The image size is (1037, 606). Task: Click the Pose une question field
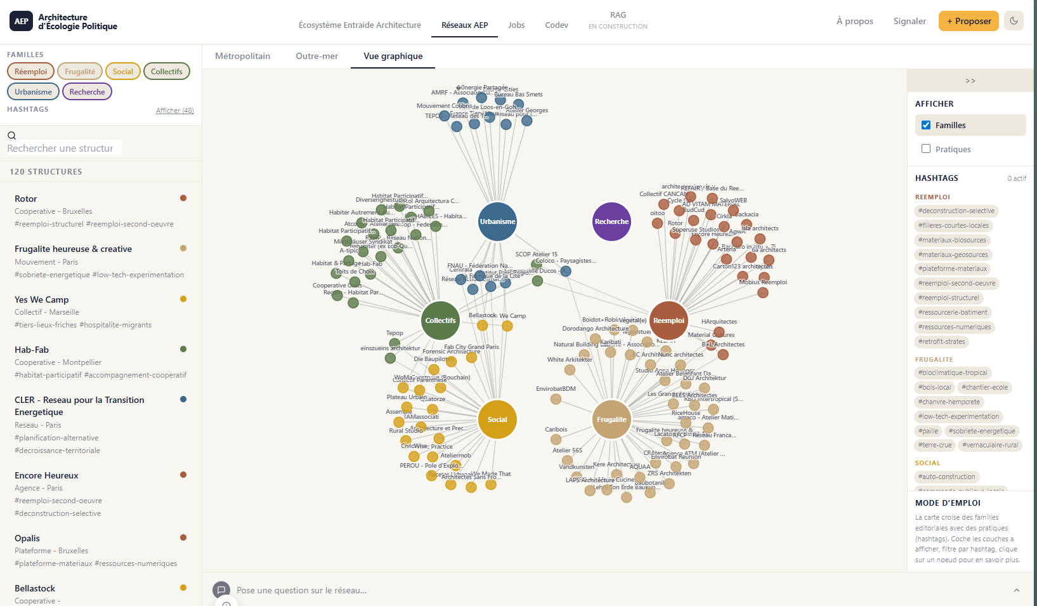(302, 590)
